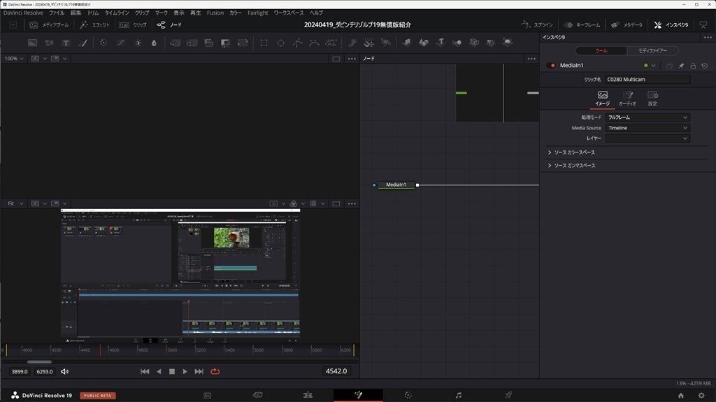Add the Transform tool icon

coord(243,43)
